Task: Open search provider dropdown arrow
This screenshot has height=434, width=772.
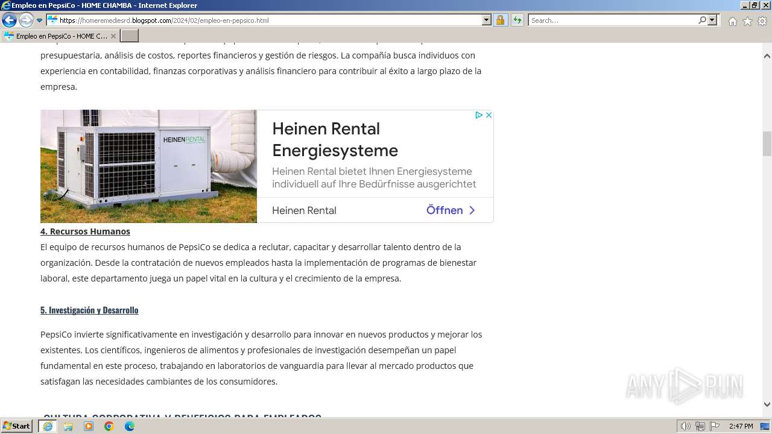Action: pos(713,20)
